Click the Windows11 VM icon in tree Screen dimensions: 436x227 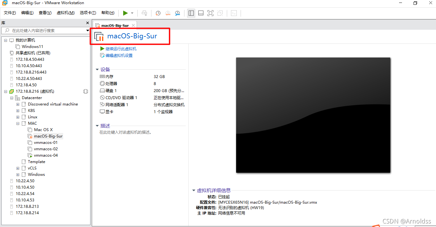(x=18, y=47)
